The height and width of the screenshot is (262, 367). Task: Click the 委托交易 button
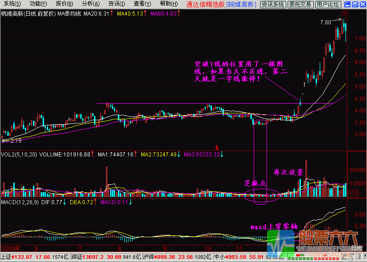[x=300, y=4]
